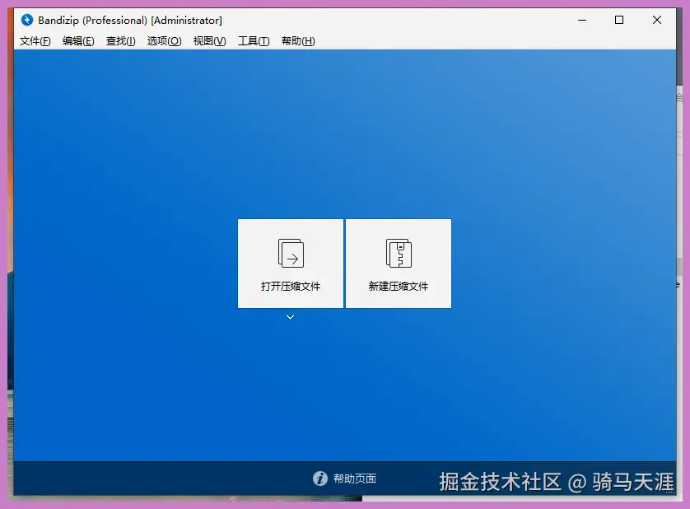Minimize the Bandizip window
Screen dimensions: 690x509
tap(582, 20)
